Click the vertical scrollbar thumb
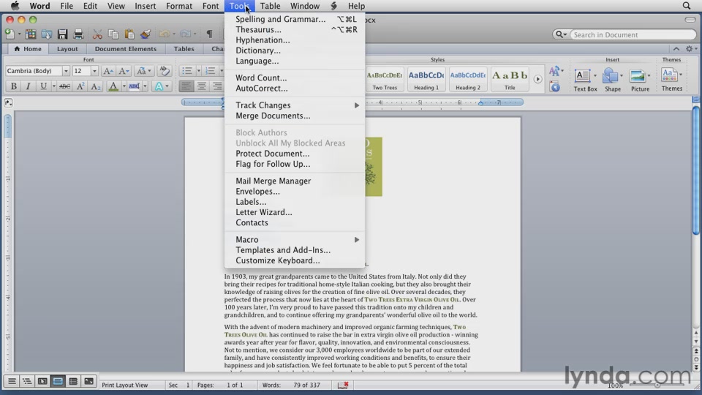The image size is (702, 395). pos(695,170)
